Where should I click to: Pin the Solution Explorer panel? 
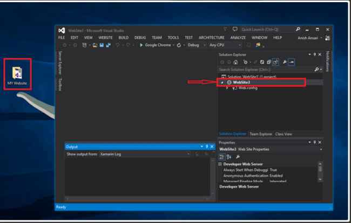[x=314, y=54]
